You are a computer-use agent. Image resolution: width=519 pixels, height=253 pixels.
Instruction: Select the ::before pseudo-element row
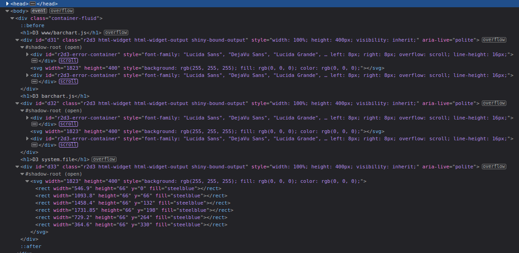tap(33, 25)
